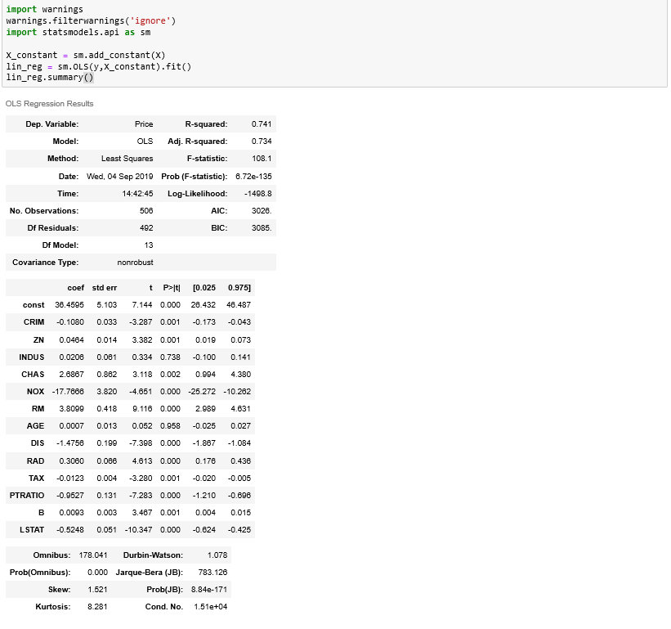The height and width of the screenshot is (629, 671).
Task: Click the 'PTRATIO' row label
Action: (27, 495)
